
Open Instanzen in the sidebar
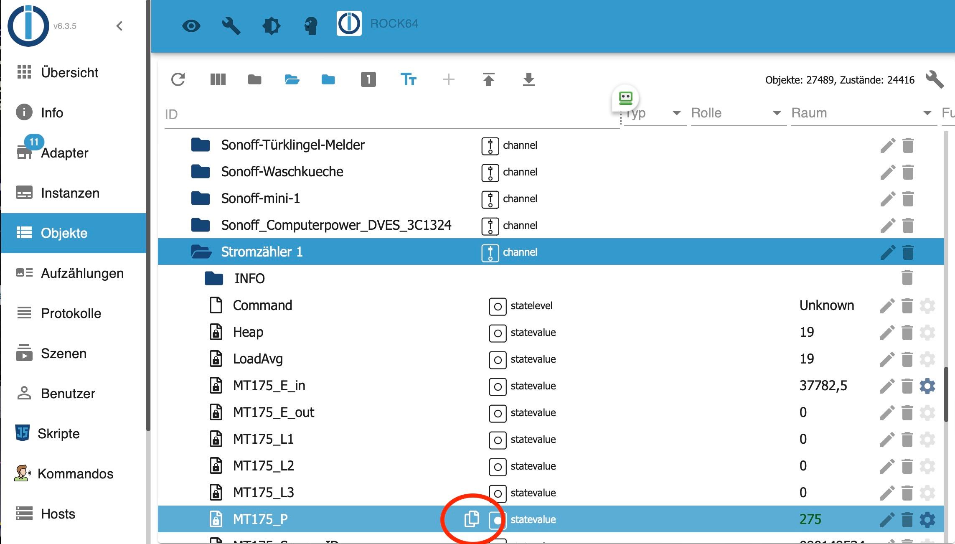coord(70,193)
